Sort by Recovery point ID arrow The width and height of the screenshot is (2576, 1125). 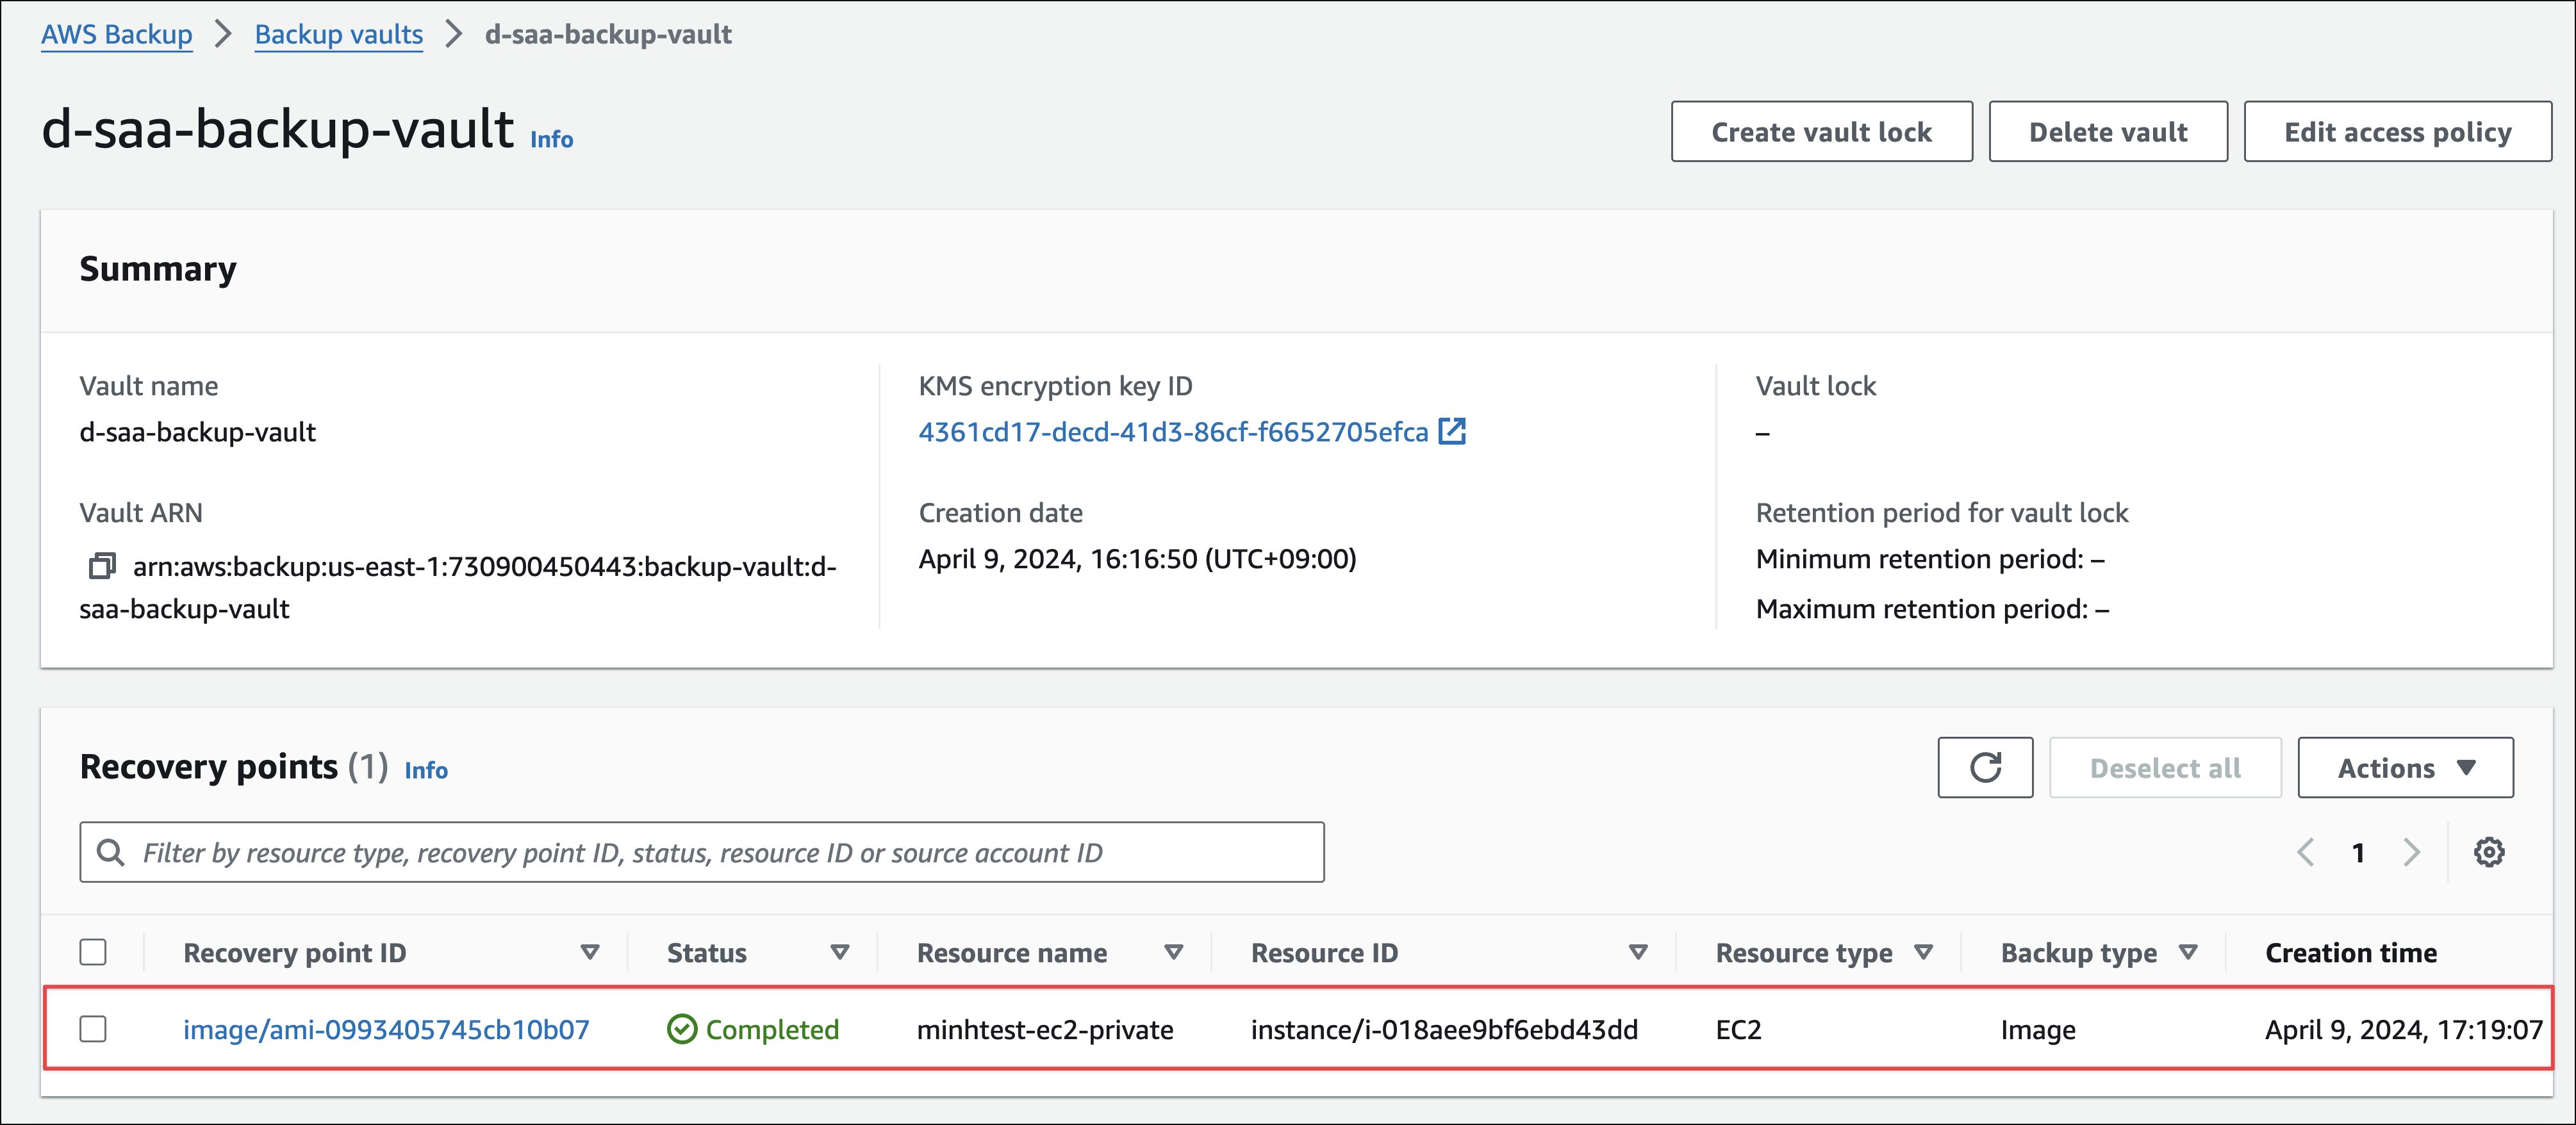pyautogui.click(x=590, y=952)
